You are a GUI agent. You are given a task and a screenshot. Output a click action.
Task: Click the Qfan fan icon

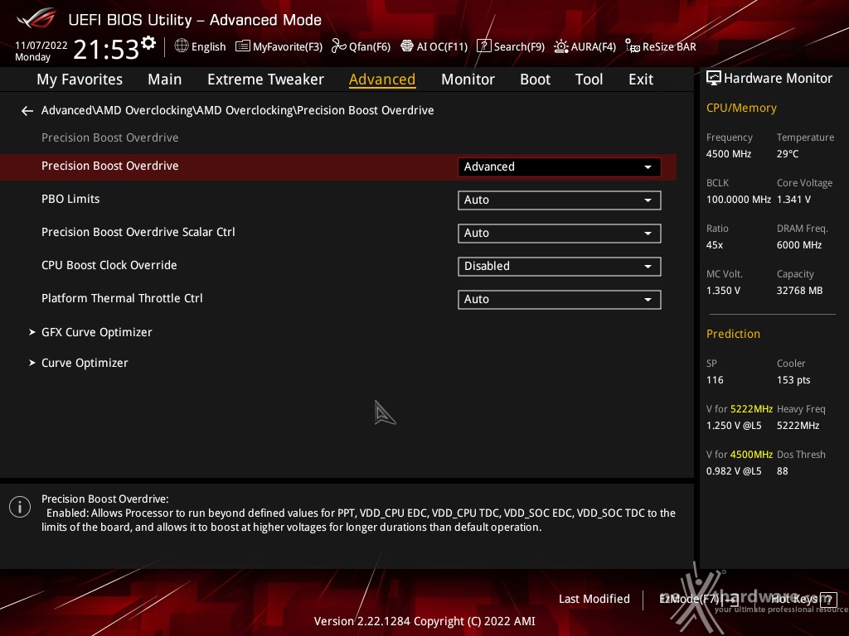(339, 46)
